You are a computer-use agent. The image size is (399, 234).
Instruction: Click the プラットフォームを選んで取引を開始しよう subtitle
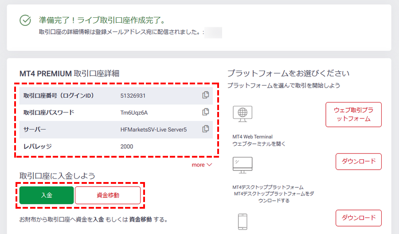tap(284, 85)
